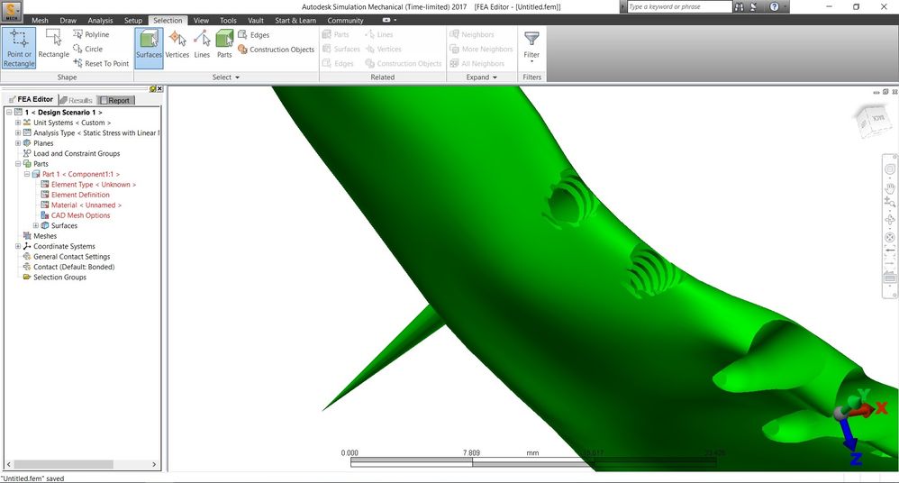Click the ViewCube in the viewport
Screen dimensions: 899x483
click(x=873, y=120)
